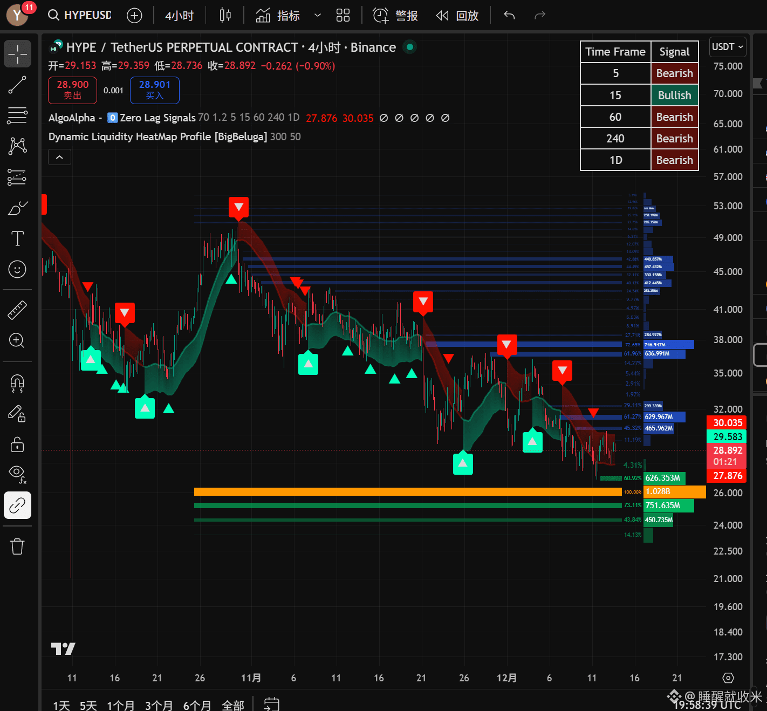Open the USDT currency dropdown

click(x=728, y=47)
